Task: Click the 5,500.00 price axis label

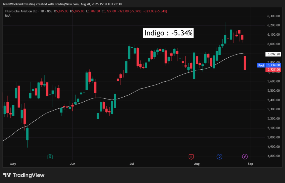Action: [274, 91]
